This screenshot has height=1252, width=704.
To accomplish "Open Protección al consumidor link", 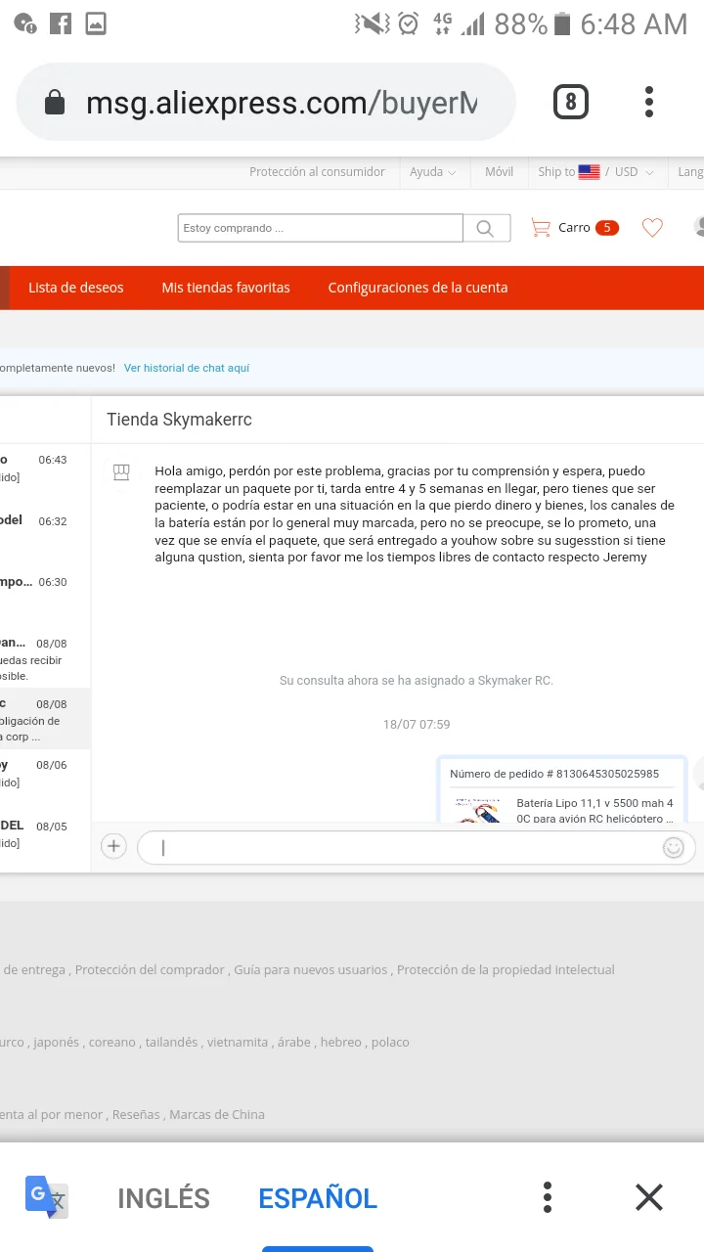I will 317,172.
